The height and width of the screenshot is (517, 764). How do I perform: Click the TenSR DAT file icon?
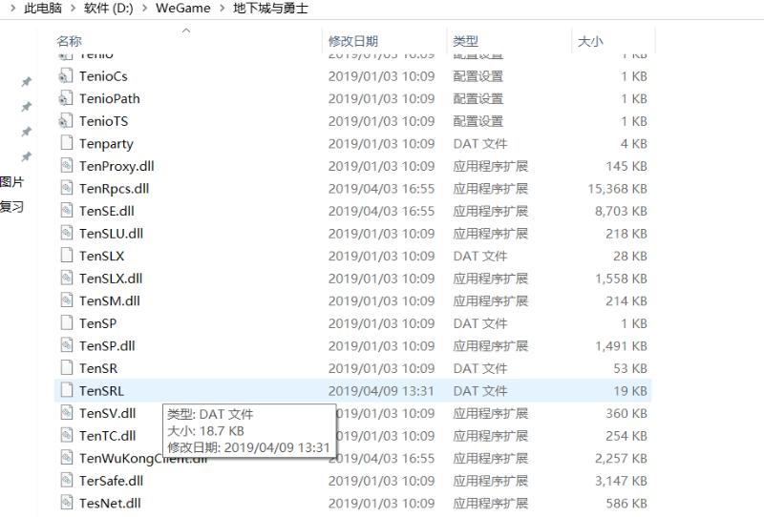(x=66, y=368)
